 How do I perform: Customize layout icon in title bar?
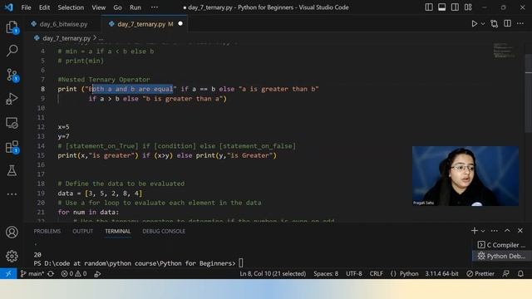pos(468,7)
